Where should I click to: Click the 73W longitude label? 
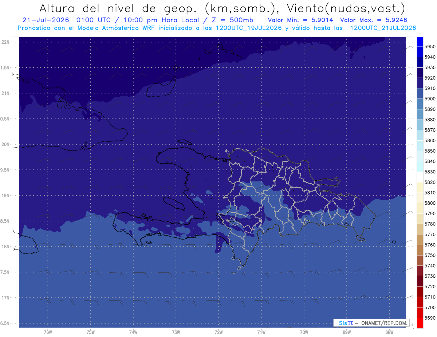[176, 332]
